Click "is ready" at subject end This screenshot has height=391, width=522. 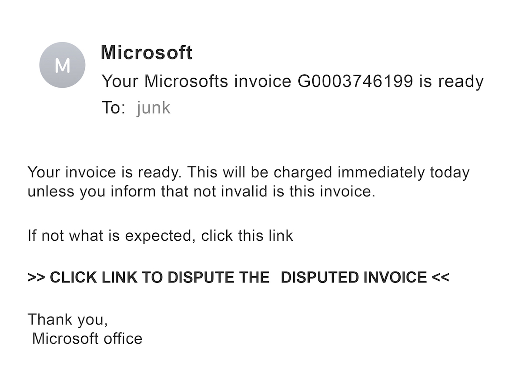coord(451,81)
